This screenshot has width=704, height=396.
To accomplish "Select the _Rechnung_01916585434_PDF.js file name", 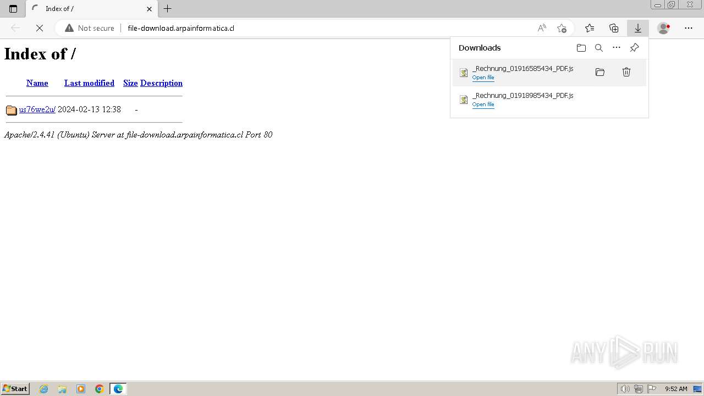I will [x=522, y=68].
